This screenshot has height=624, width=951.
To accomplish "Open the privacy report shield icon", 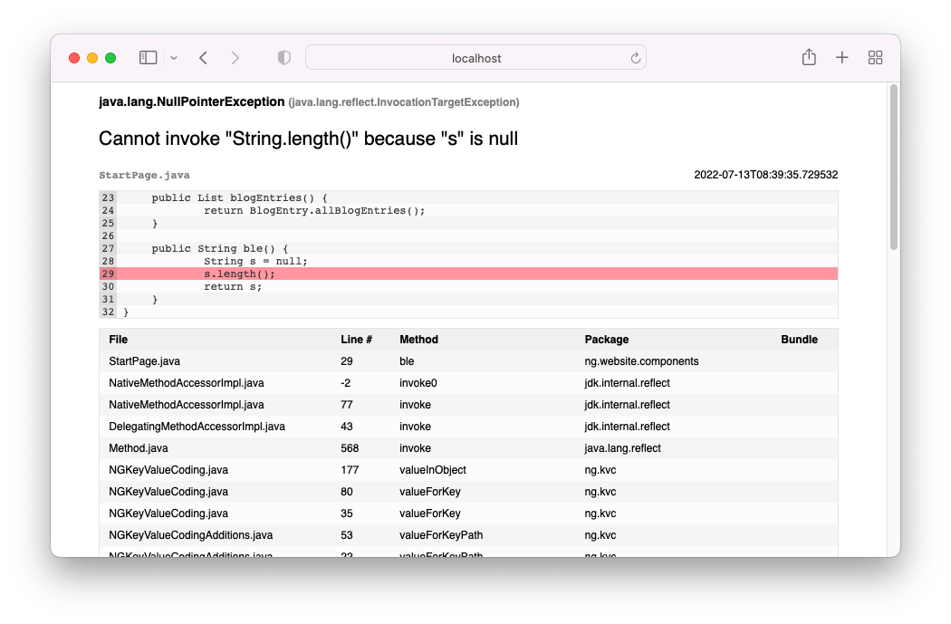I will tap(283, 58).
